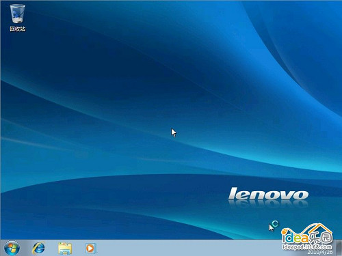The image size is (342, 256).
Task: Open Windows Explorer folder on the taskbar
Action: 65,248
